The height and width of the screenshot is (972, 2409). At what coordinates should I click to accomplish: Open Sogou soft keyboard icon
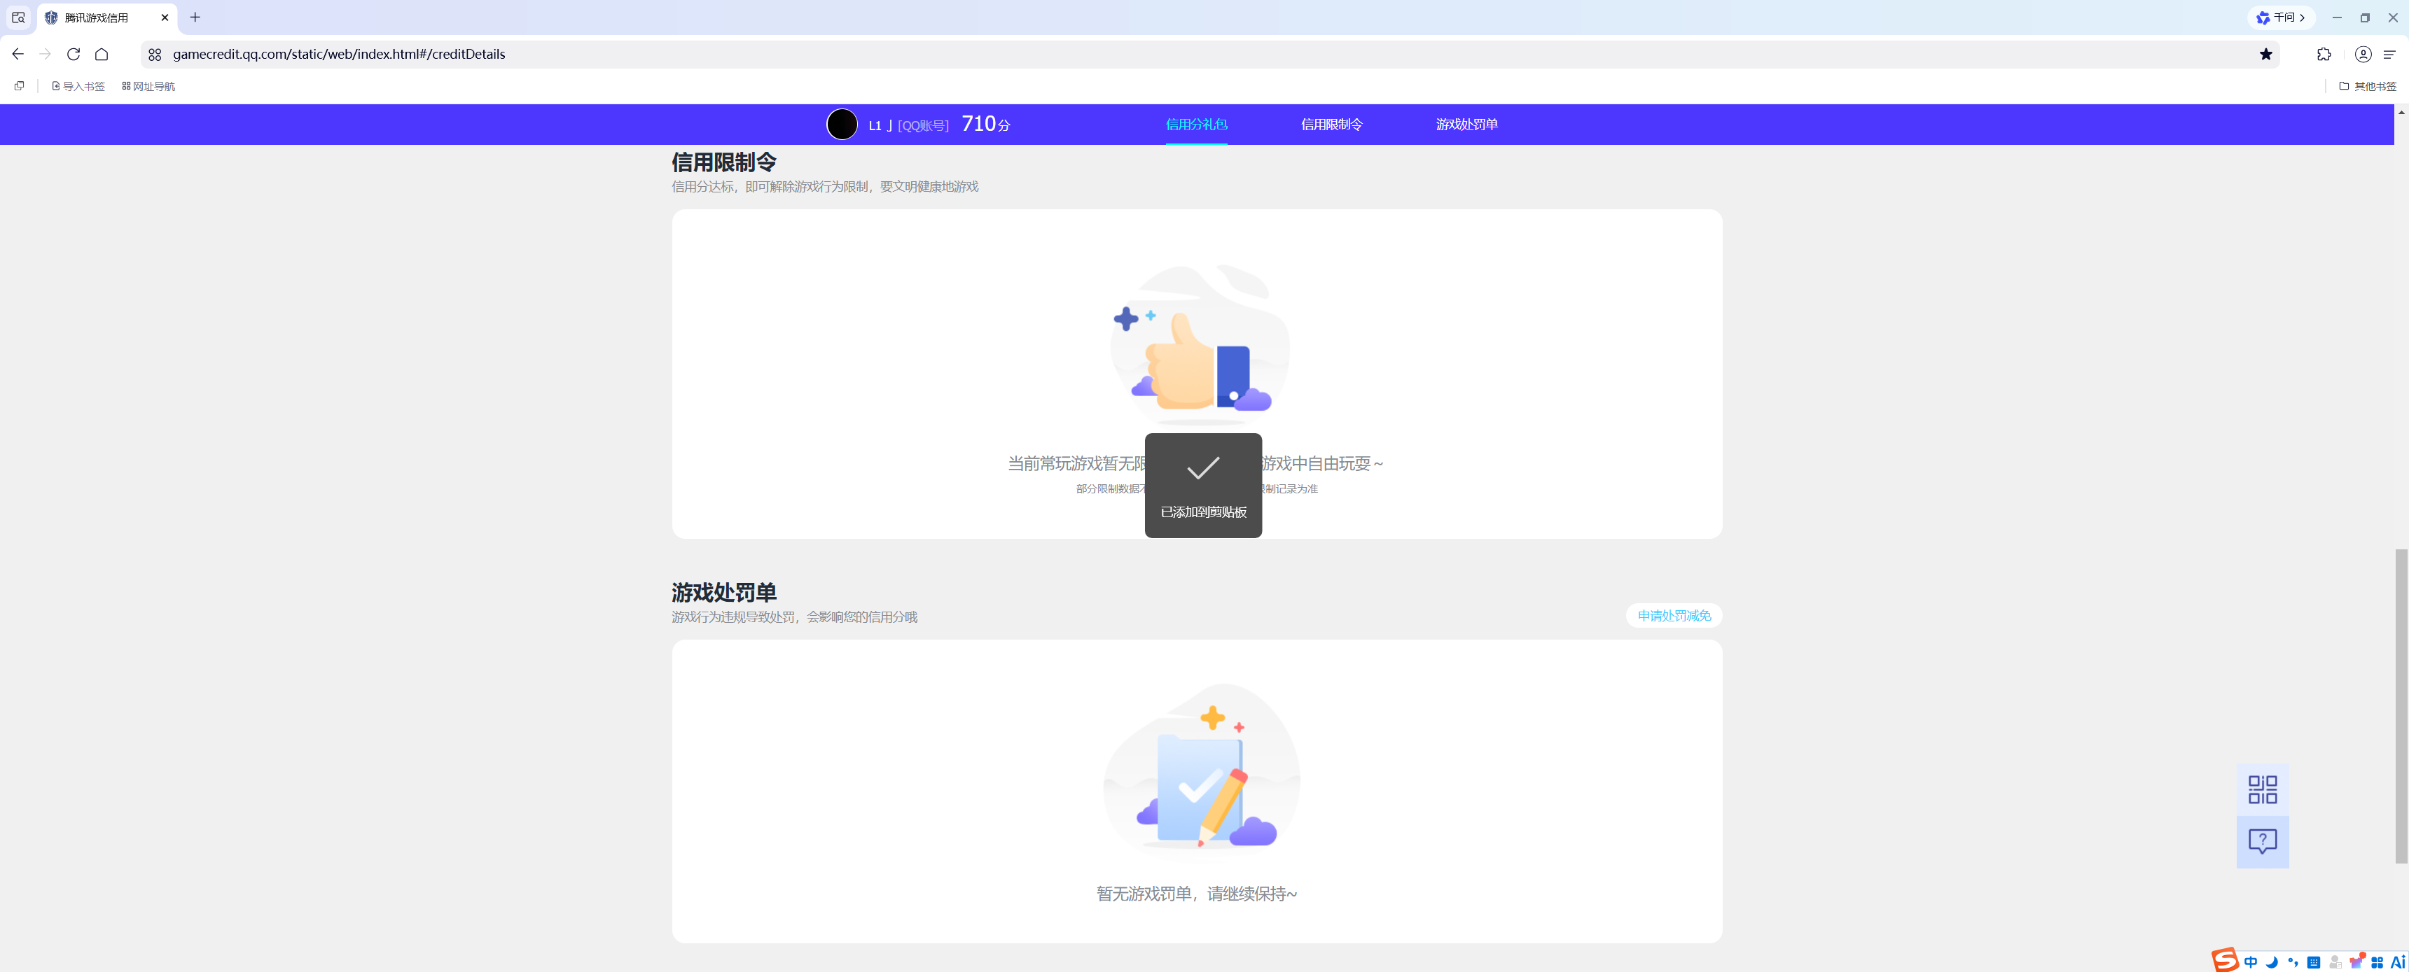tap(2314, 962)
